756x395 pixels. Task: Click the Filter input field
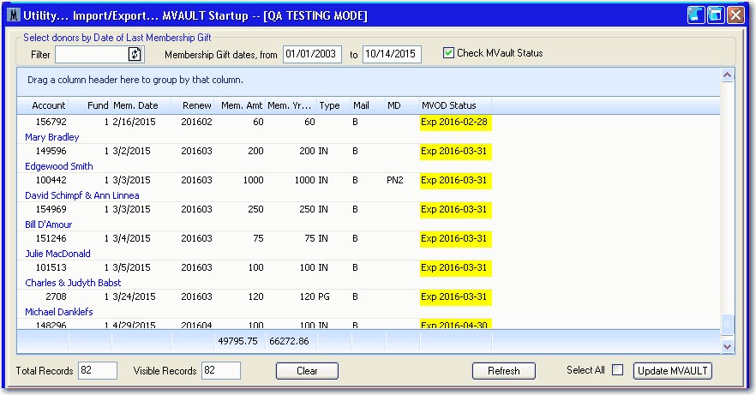pyautogui.click(x=92, y=55)
